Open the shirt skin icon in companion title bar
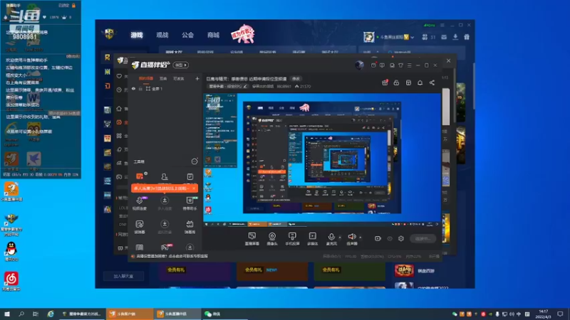 tap(400, 65)
